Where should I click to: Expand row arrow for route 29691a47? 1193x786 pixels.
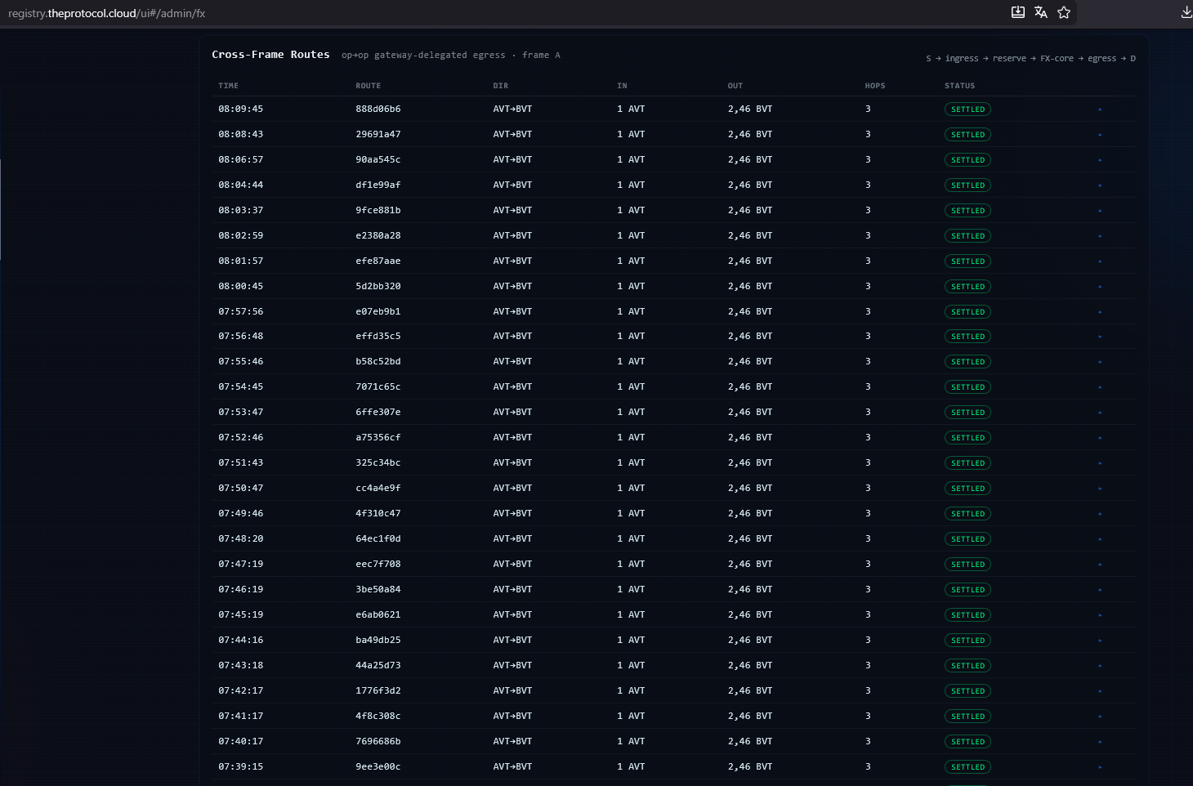tap(1100, 135)
